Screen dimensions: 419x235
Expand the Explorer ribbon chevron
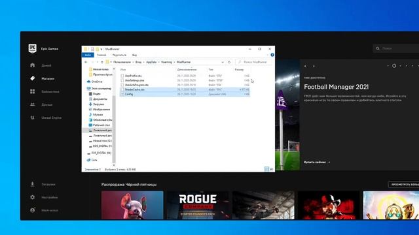(x=268, y=55)
